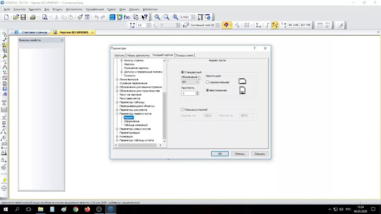Open File Explorer from the taskbar
This screenshot has width=381, height=214.
(40, 209)
